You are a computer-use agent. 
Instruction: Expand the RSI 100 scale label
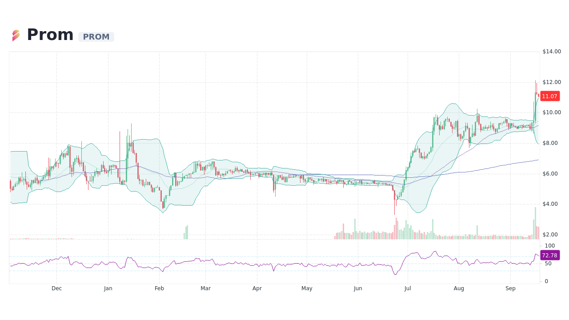pyautogui.click(x=550, y=246)
